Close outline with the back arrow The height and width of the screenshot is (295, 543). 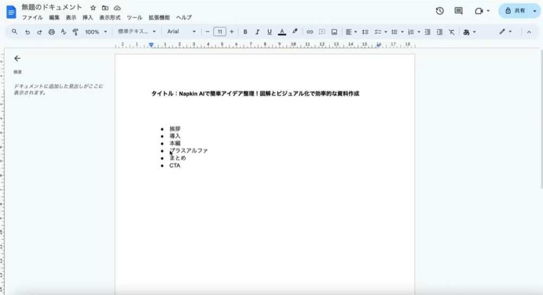pyautogui.click(x=17, y=58)
